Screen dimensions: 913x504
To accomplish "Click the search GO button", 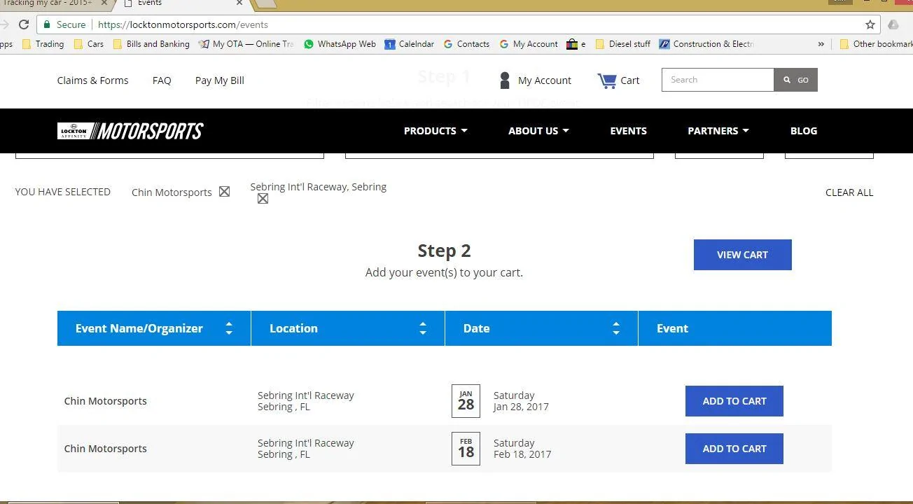I will [796, 80].
